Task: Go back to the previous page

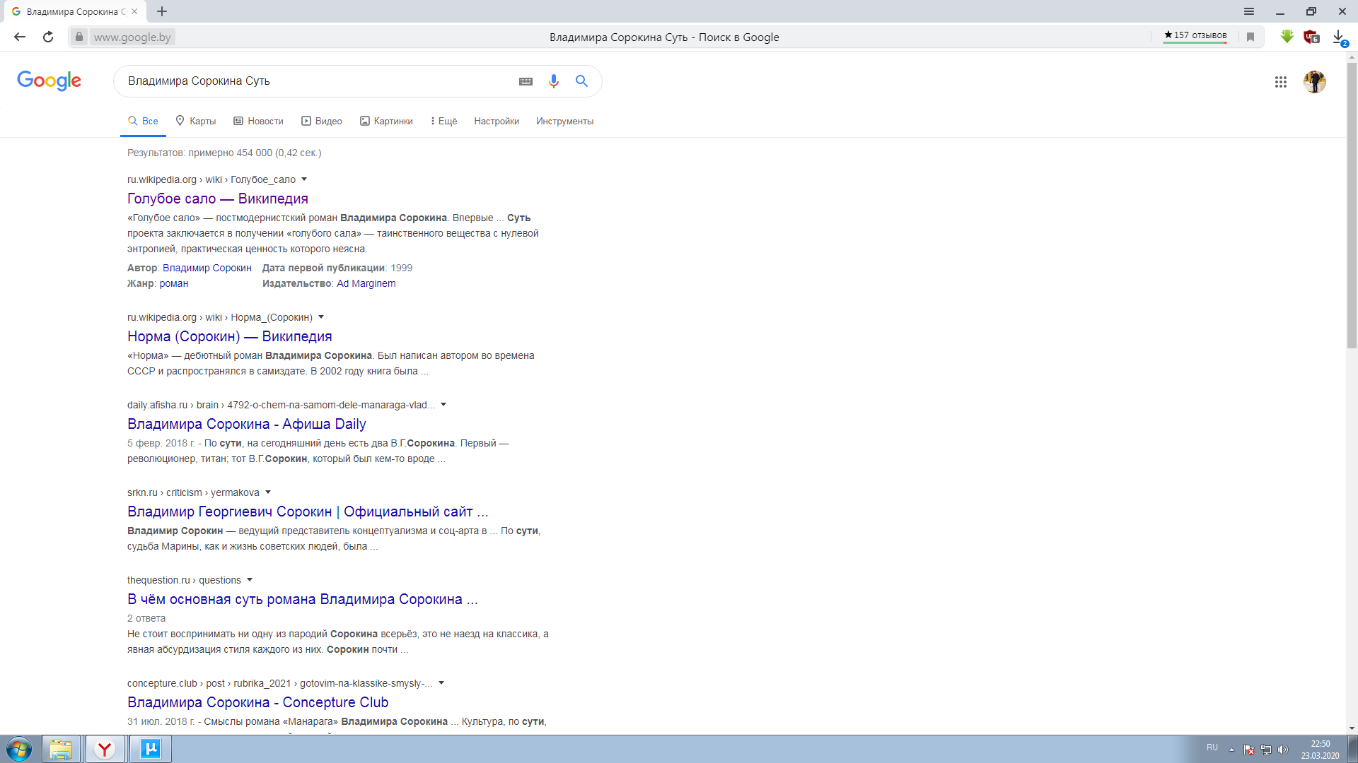Action: 20,37
